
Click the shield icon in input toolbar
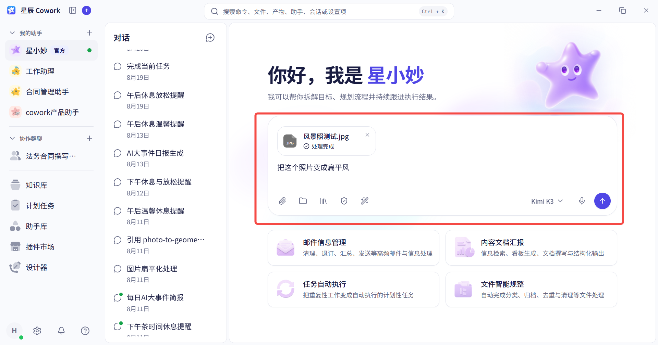(344, 201)
